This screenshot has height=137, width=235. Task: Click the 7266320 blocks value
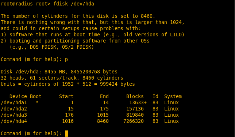pyautogui.click(x=134, y=121)
